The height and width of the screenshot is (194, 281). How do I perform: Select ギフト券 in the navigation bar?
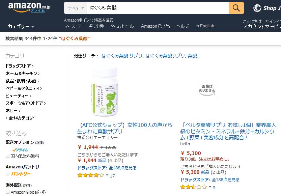96,26
